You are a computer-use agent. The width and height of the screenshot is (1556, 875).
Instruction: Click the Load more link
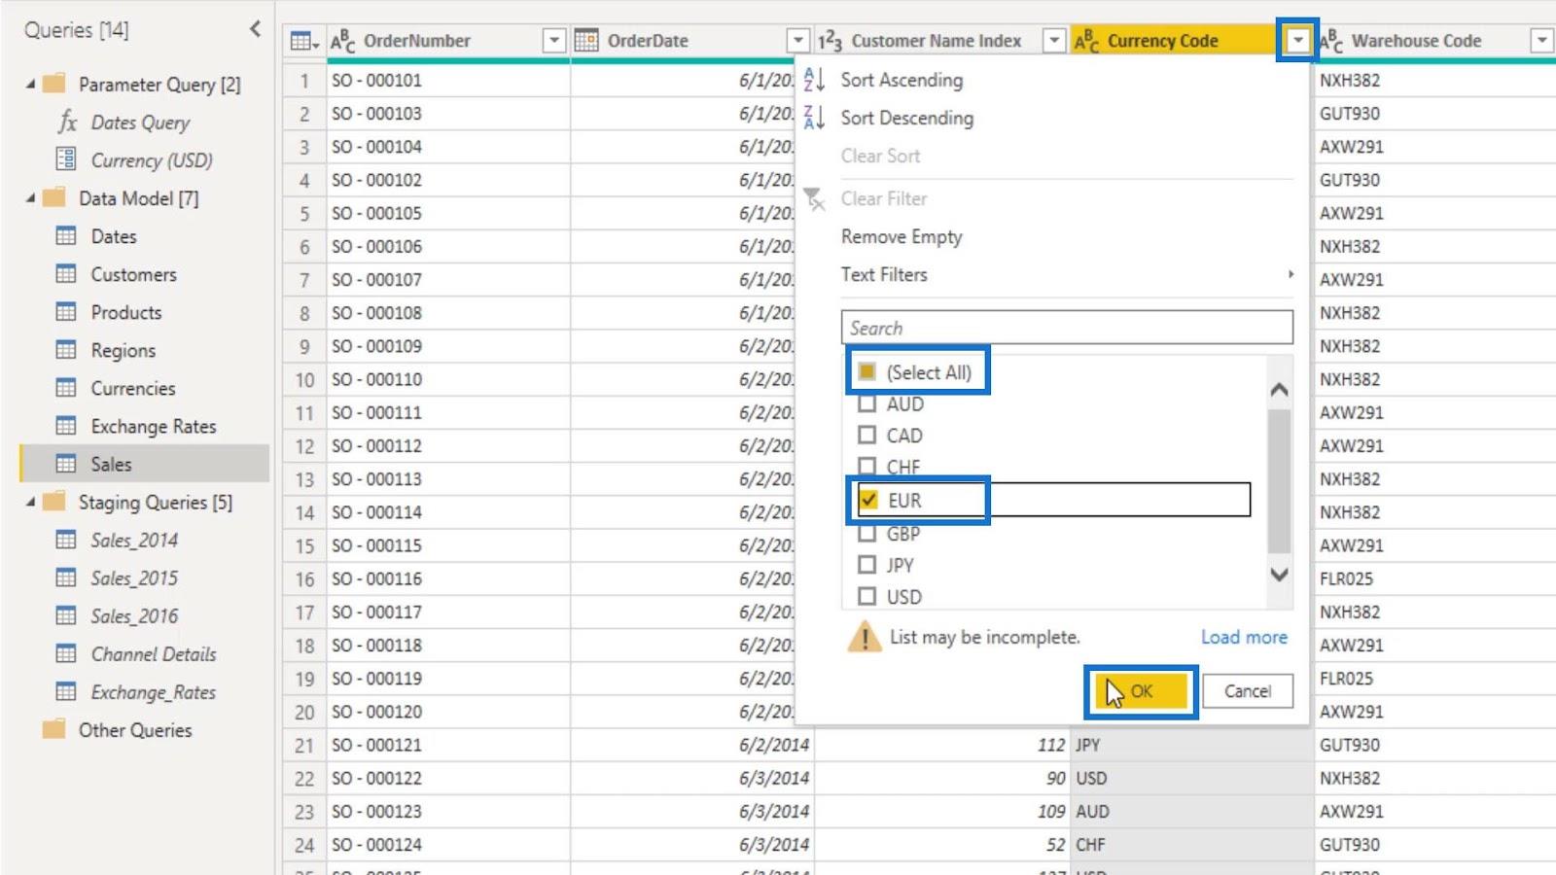click(1244, 637)
